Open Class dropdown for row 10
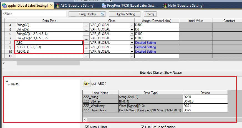The image size is (242, 128). click(132, 52)
